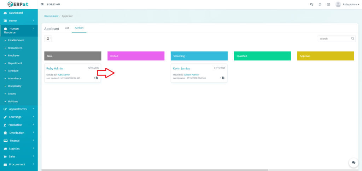This screenshot has width=362, height=171.
Task: Open Ruby Admin applicant card title
Action: pyautogui.click(x=55, y=68)
